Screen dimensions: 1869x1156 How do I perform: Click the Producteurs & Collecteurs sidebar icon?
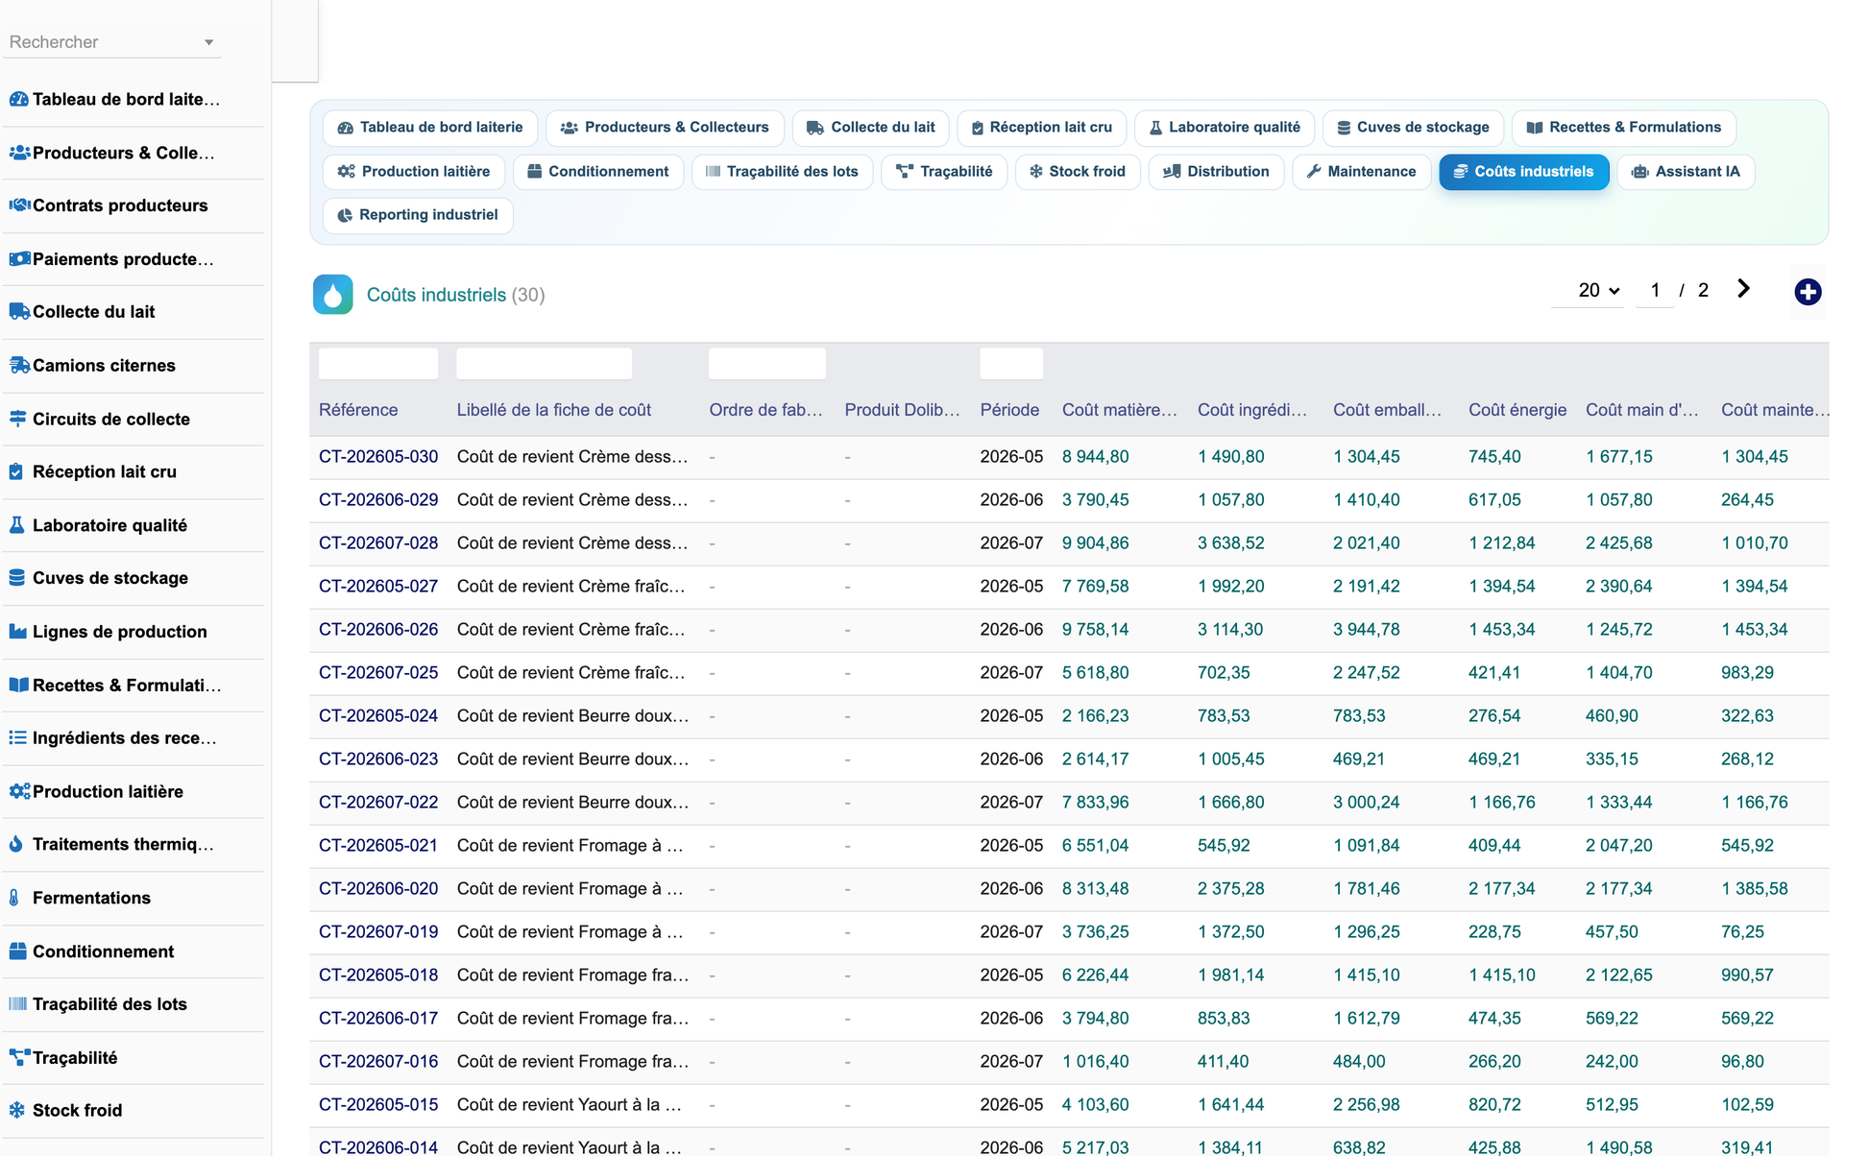18,153
